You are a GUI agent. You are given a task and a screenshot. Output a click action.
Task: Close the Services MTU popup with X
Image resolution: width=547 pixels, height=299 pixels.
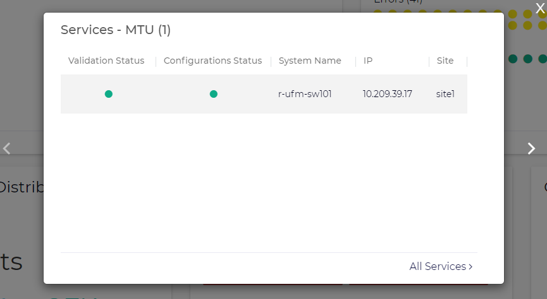(x=539, y=7)
